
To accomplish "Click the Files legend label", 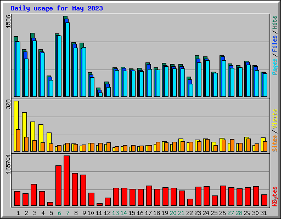I will pyautogui.click(x=274, y=44).
